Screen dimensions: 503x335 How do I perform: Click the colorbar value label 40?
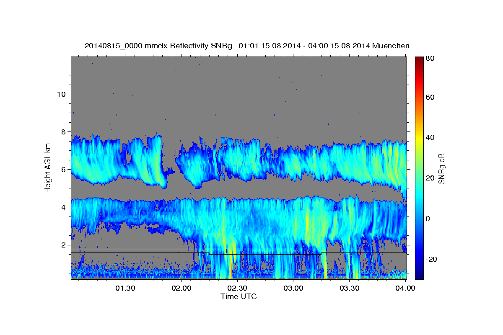point(431,137)
